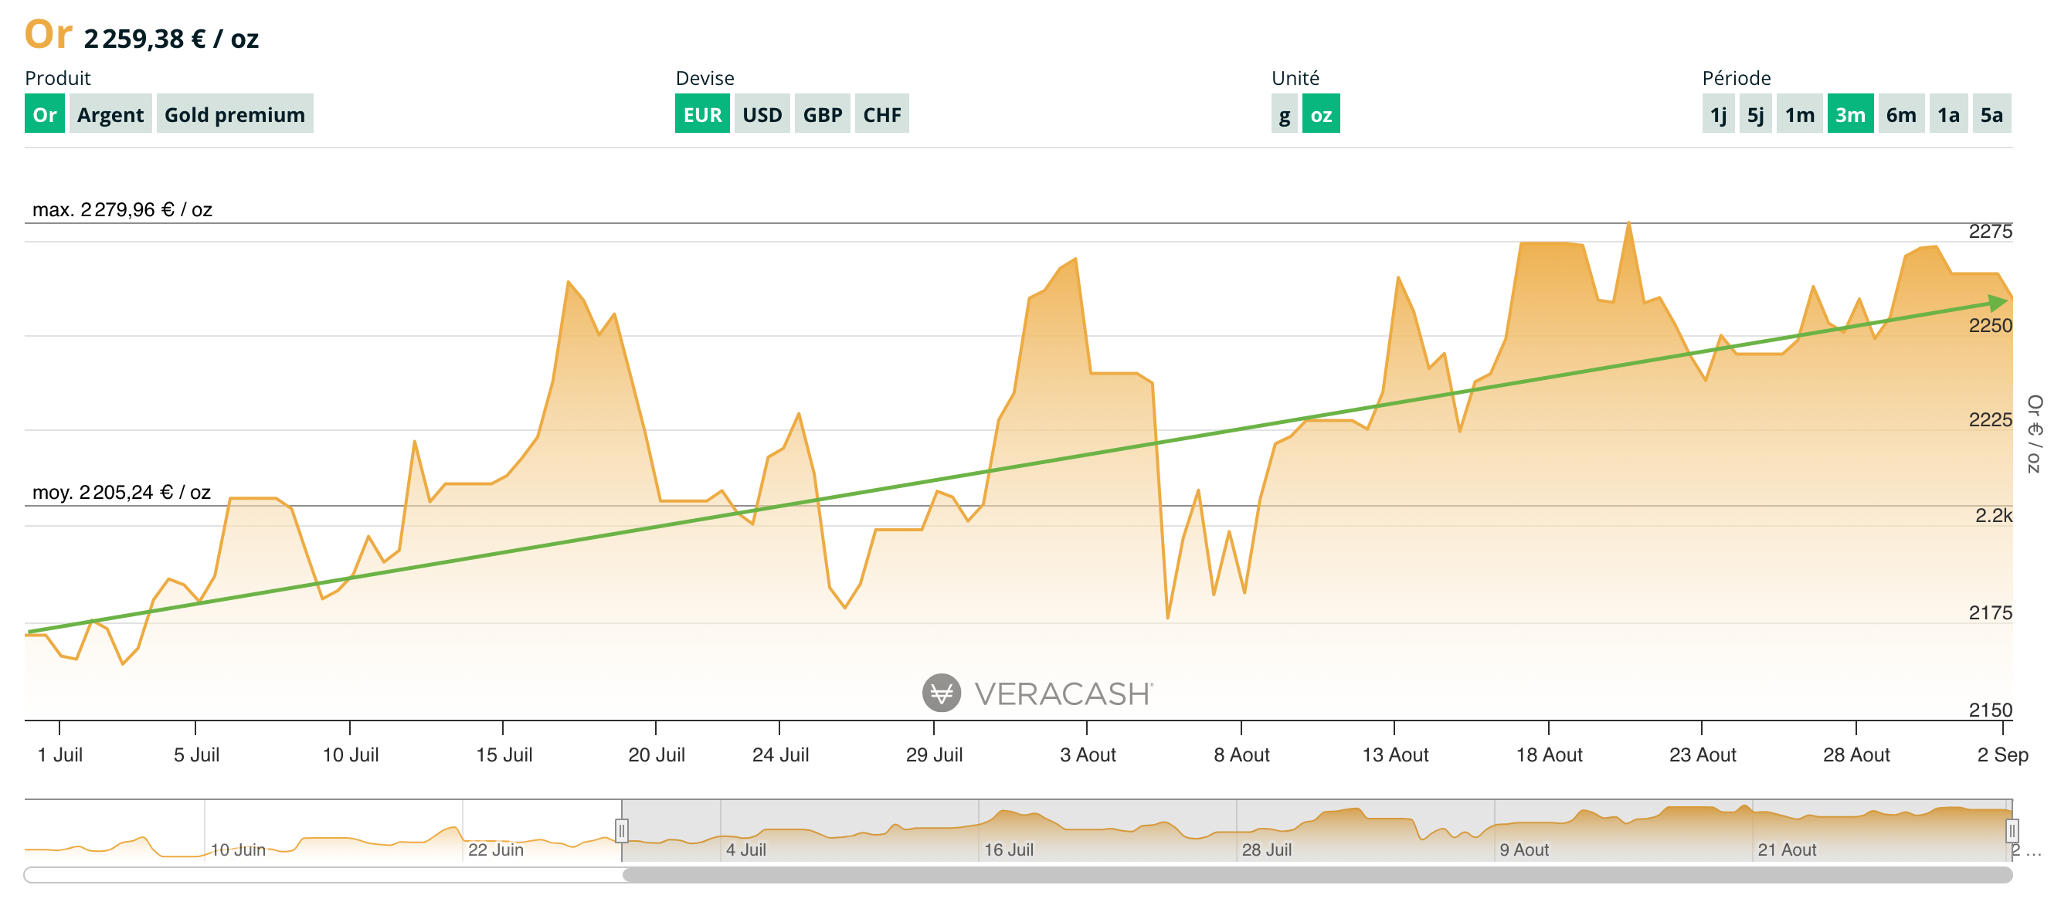Click the 2225 y-axis value
This screenshot has height=902, width=2061.
(x=1990, y=420)
